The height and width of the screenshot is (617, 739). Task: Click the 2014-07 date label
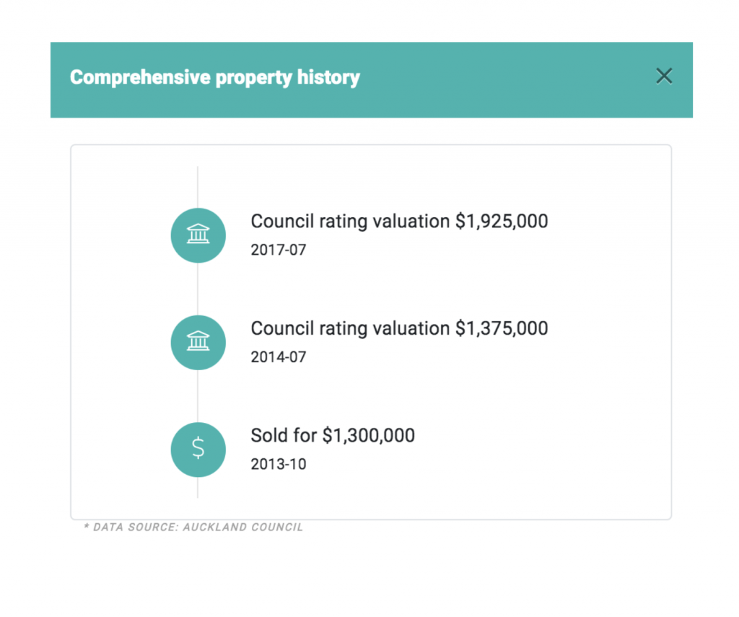tap(278, 356)
